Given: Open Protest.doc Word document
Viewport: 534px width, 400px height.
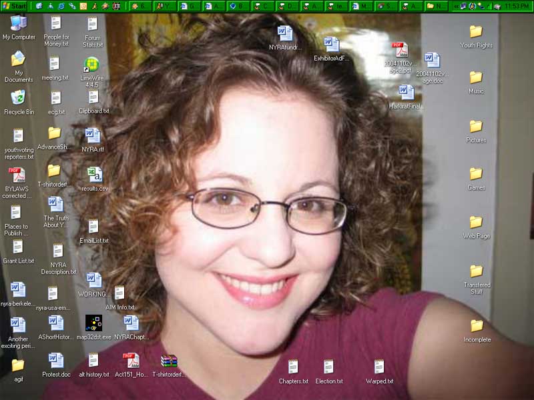Looking at the screenshot, I should click(x=56, y=361).
